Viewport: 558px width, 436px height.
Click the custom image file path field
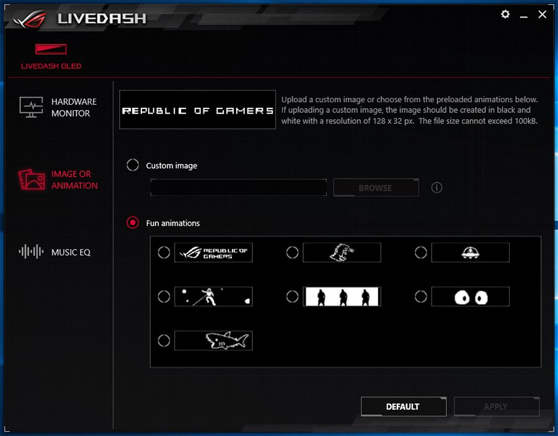[x=239, y=187]
